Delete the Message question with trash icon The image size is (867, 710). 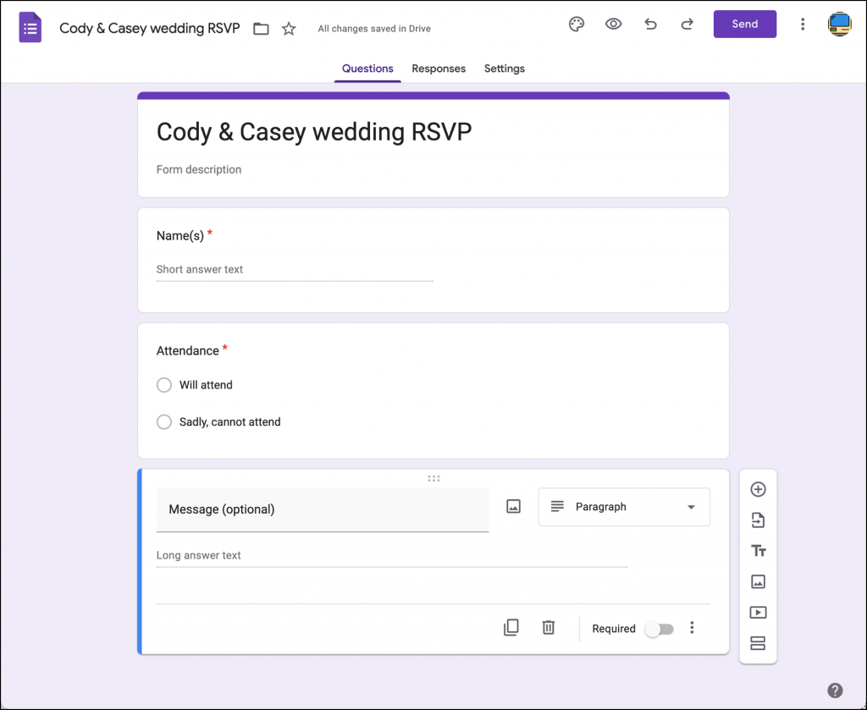549,628
